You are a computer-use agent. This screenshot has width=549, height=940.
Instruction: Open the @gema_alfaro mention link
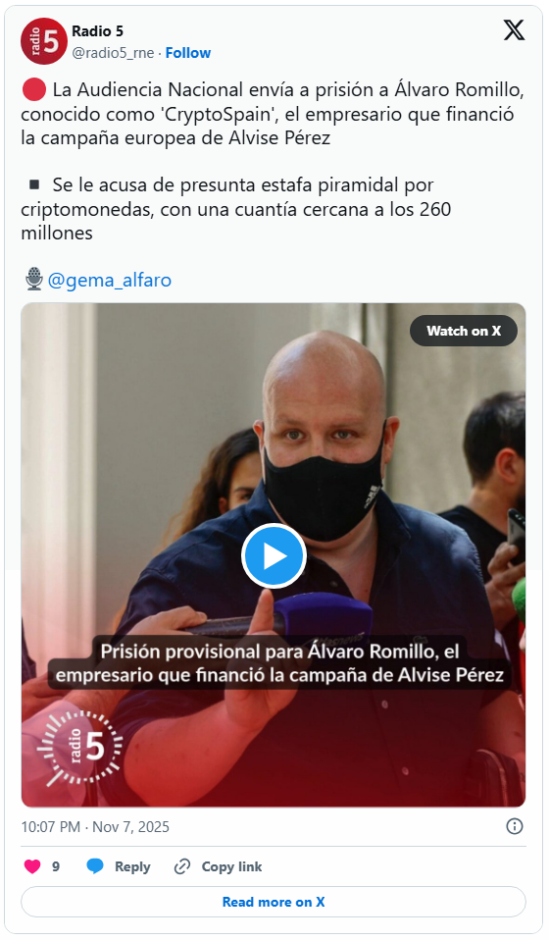tap(109, 280)
